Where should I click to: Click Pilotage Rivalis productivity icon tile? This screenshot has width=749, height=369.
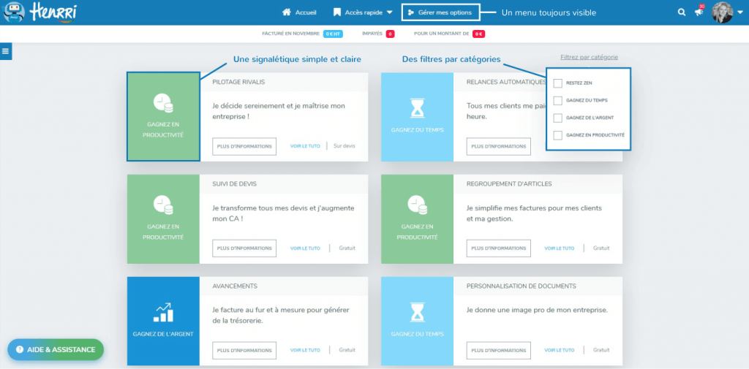[x=163, y=116]
